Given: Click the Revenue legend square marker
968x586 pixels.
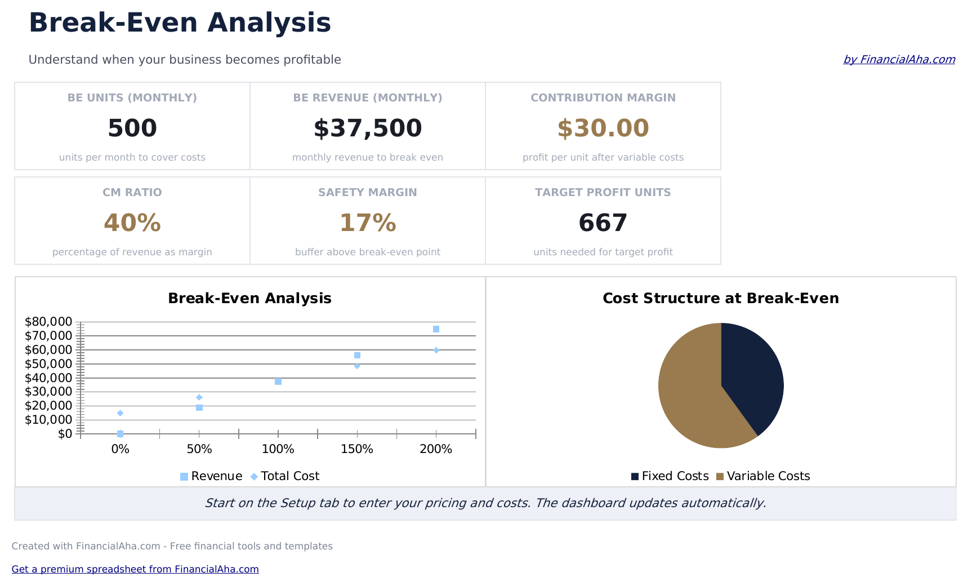Looking at the screenshot, I should 184,477.
